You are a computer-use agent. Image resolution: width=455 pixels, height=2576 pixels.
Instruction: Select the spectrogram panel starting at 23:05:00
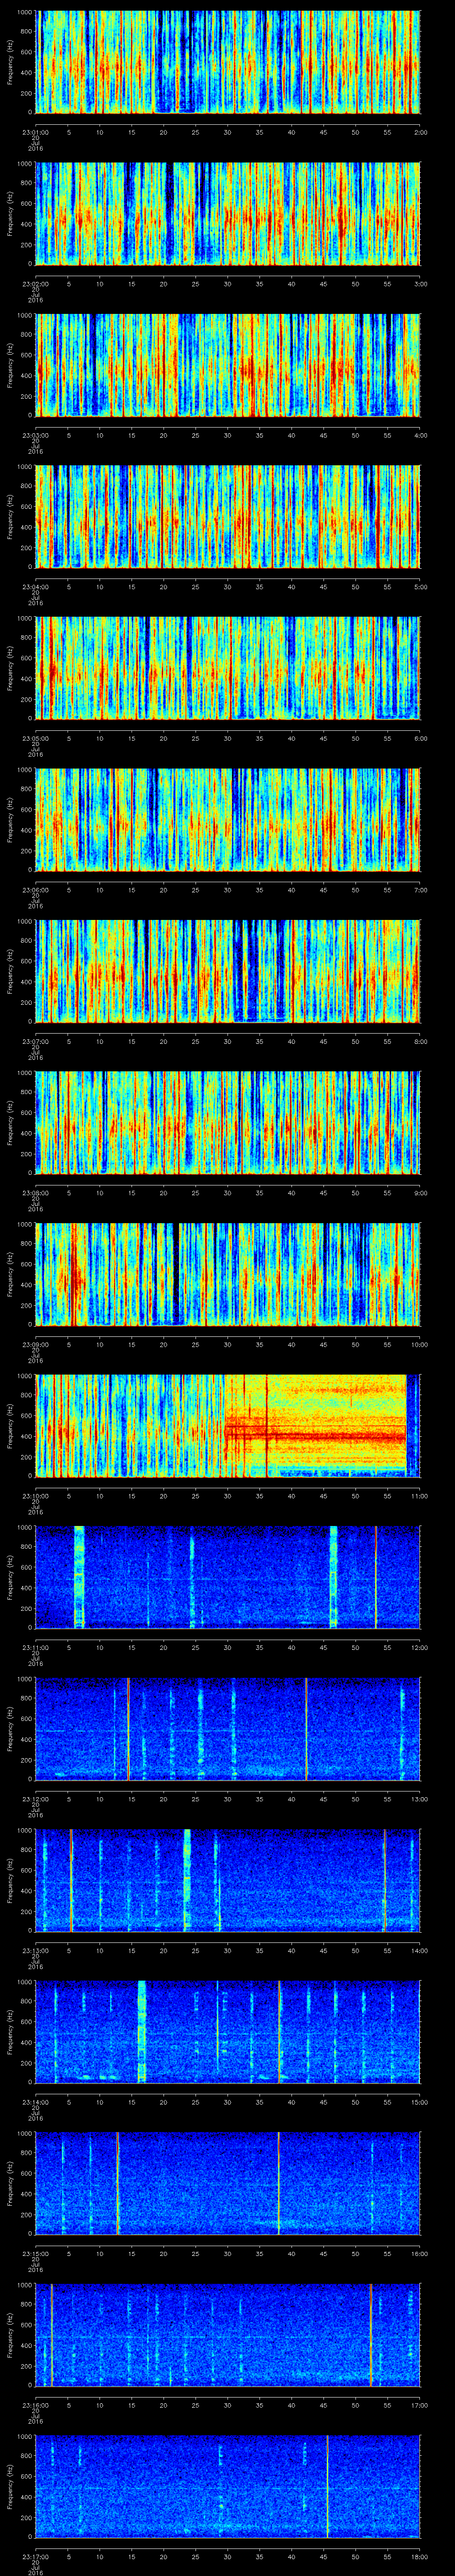click(x=228, y=668)
